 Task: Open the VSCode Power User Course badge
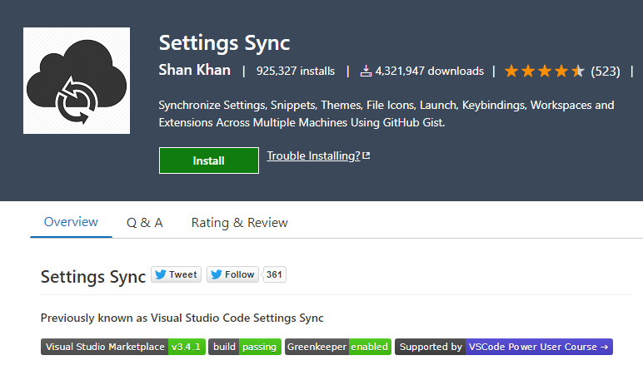[504, 347]
